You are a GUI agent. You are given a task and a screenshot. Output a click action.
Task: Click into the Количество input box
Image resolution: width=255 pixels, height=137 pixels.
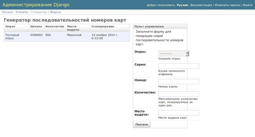coord(179,94)
